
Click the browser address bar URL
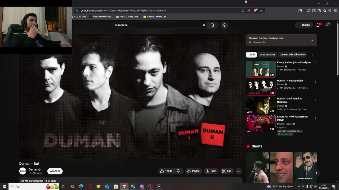(x=123, y=11)
